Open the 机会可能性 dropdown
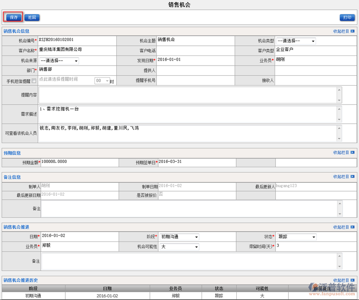This screenshot has width=359, height=300. (x=179, y=246)
